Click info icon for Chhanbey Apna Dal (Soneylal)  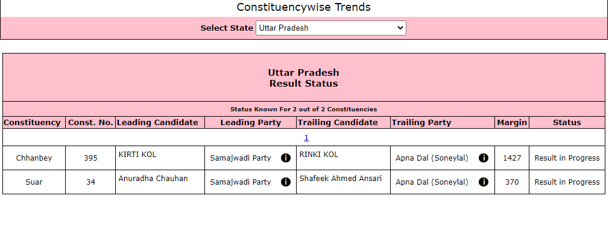(484, 158)
